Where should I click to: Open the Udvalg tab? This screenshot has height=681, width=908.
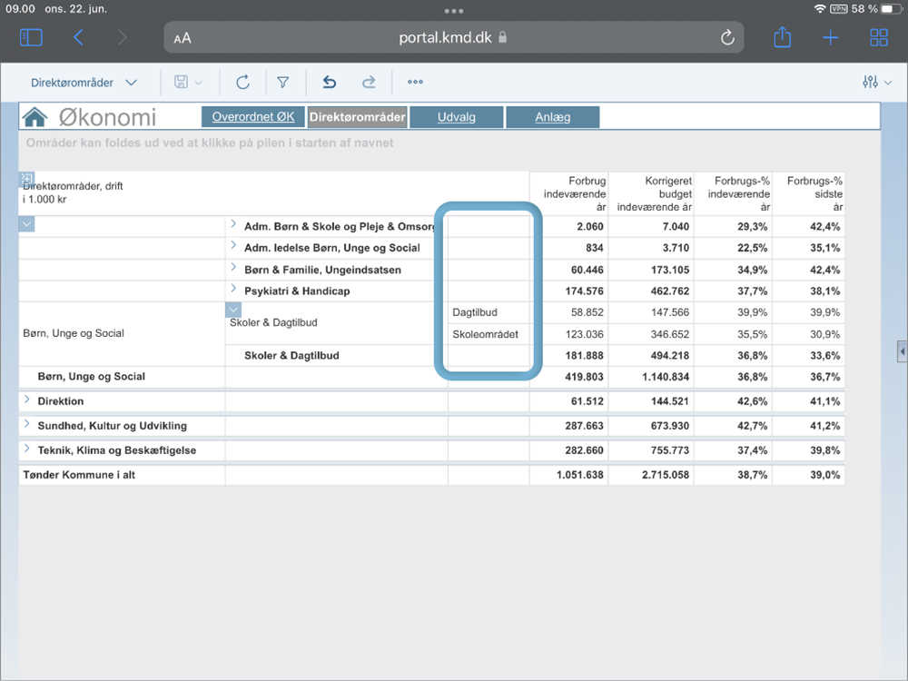[x=456, y=117]
